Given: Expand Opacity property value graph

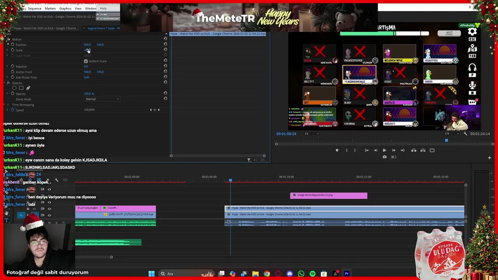Looking at the screenshot, I should click(x=7, y=94).
